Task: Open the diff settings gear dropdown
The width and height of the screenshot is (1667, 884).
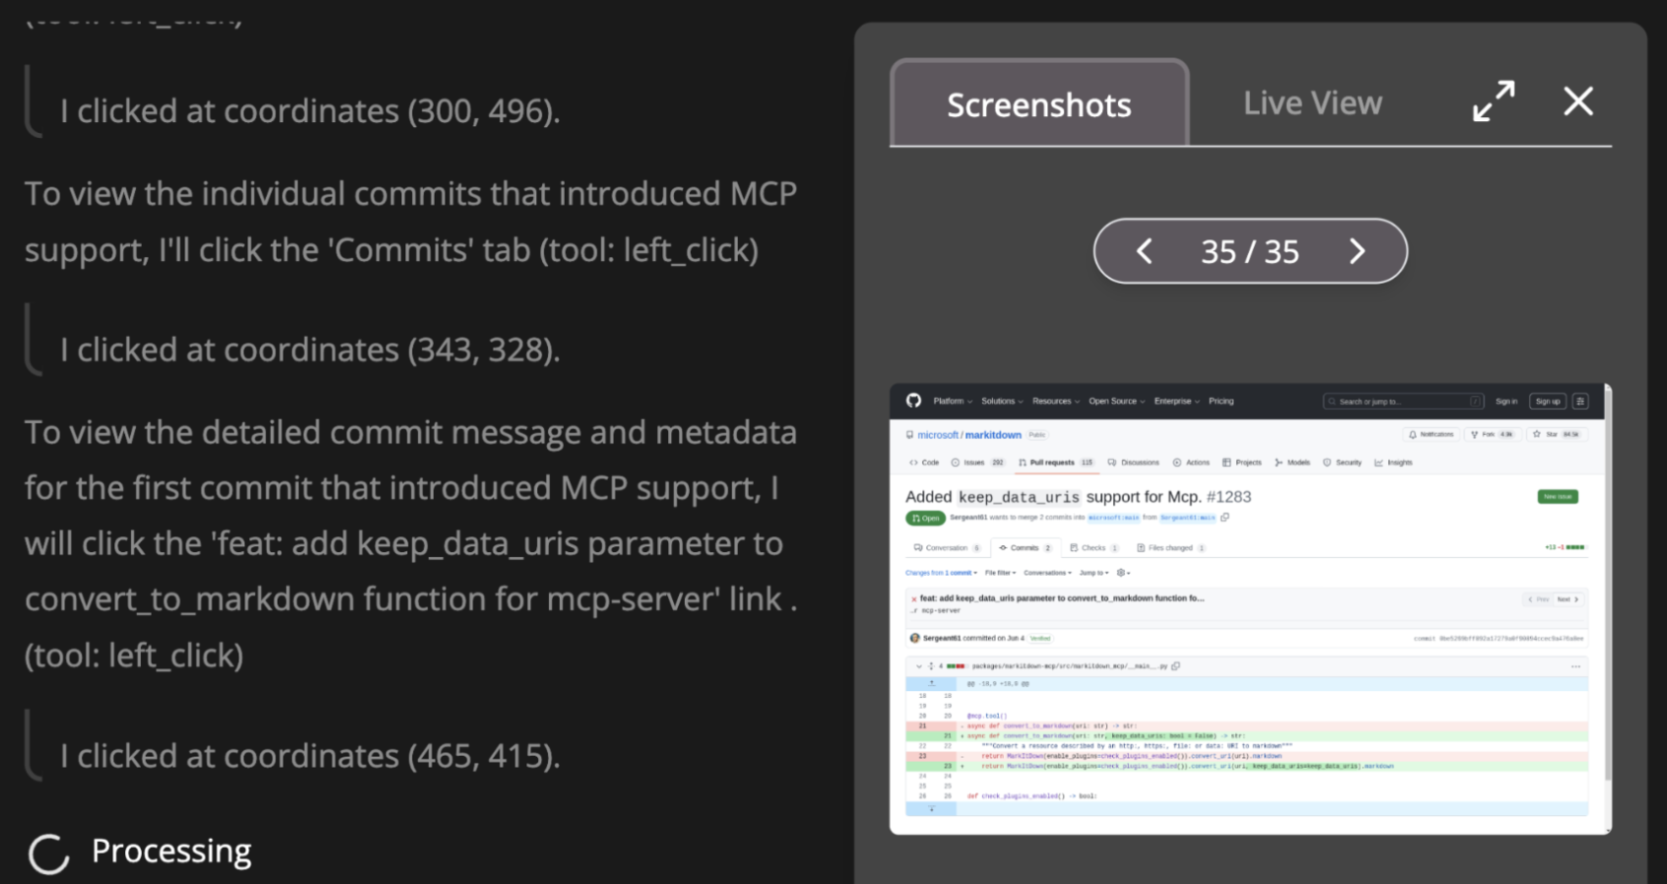Action: pyautogui.click(x=1123, y=573)
